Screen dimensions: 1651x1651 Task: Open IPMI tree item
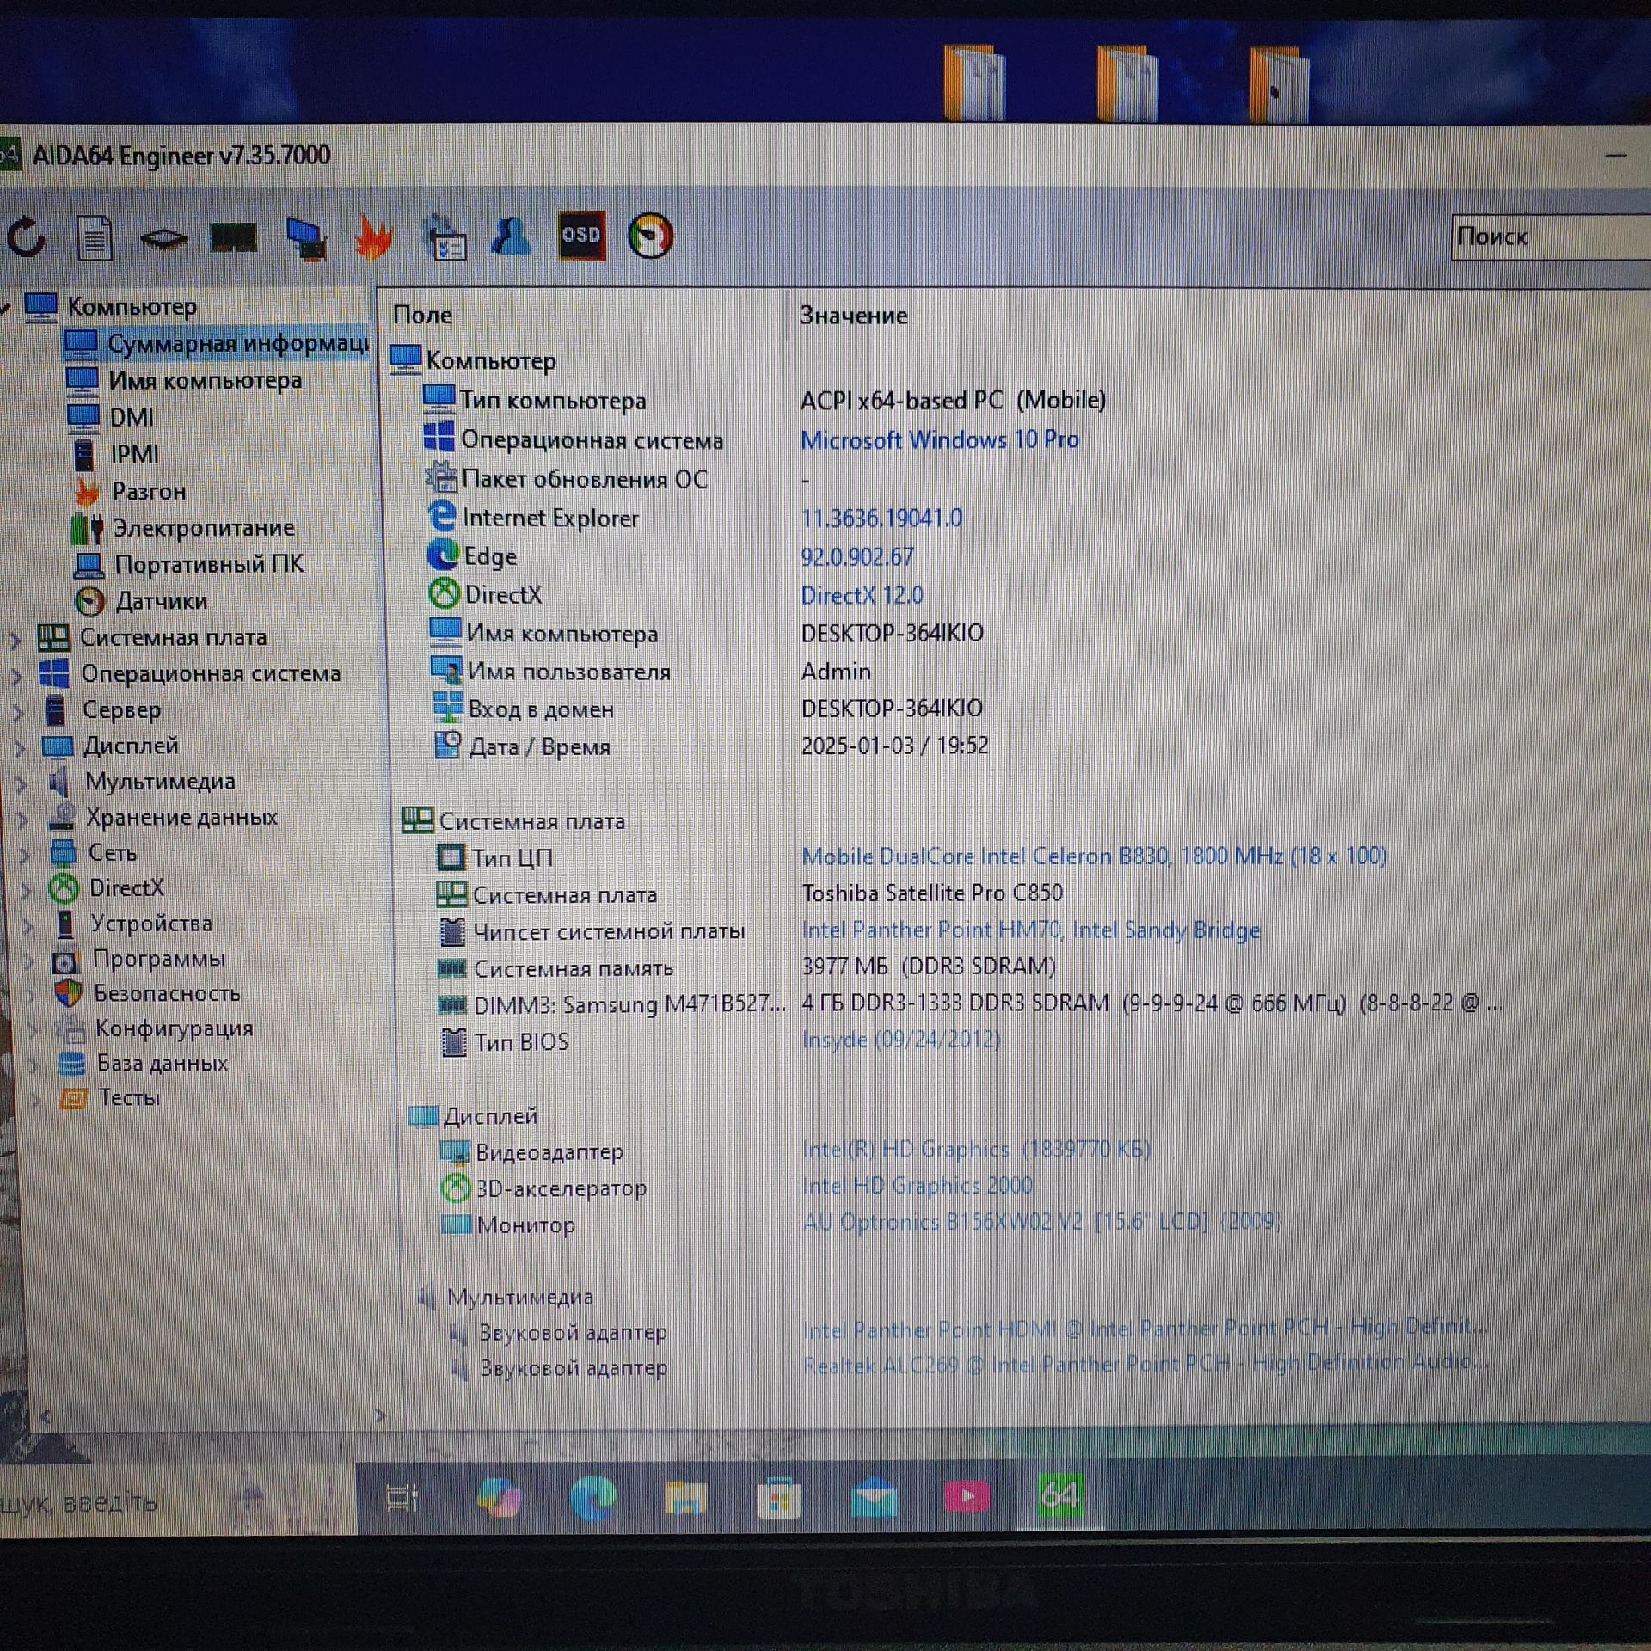point(115,454)
